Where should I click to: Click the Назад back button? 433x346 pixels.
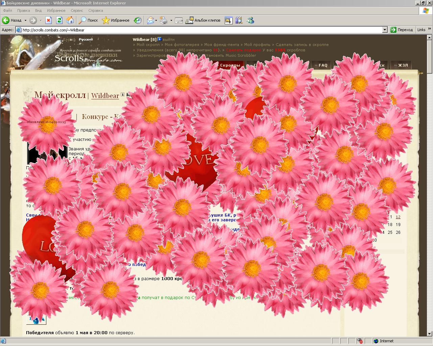click(x=12, y=20)
